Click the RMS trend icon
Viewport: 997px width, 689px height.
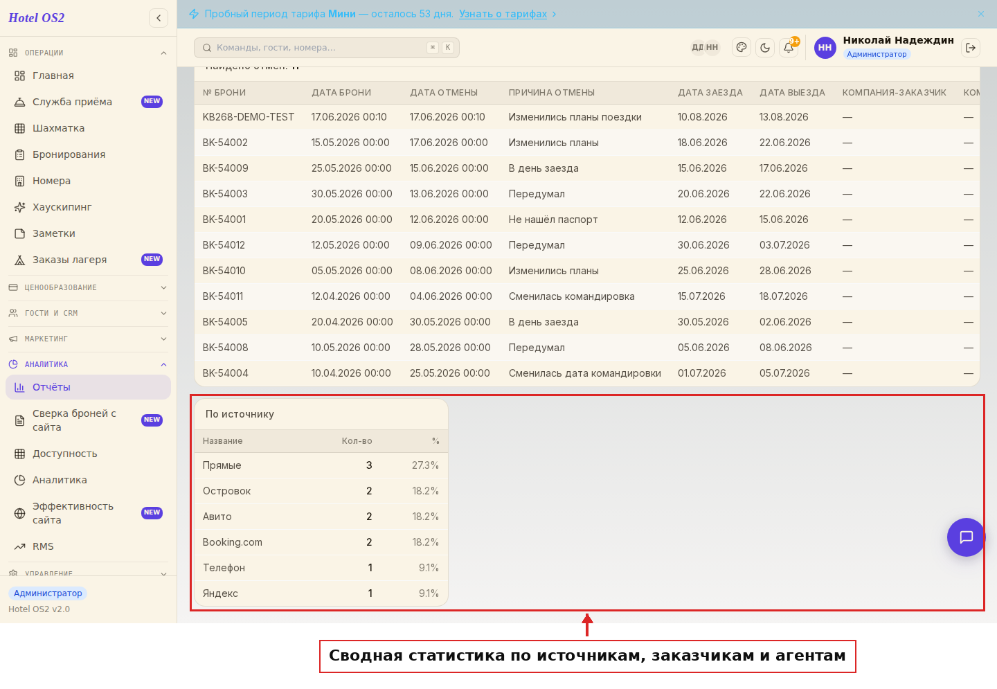pos(20,546)
